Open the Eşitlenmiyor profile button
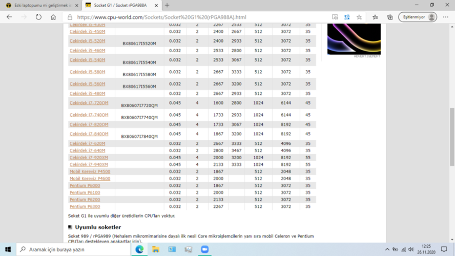 tap(418, 17)
